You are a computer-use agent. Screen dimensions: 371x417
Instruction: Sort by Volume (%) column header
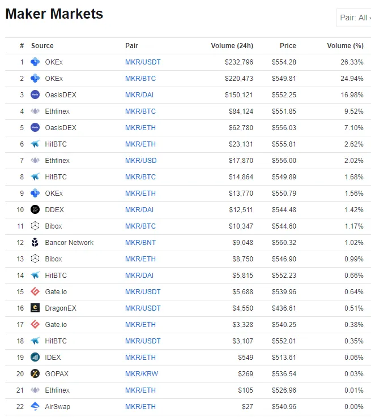pos(345,46)
